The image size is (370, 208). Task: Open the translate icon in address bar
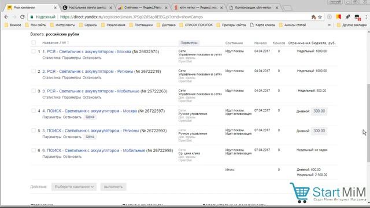(x=313, y=17)
